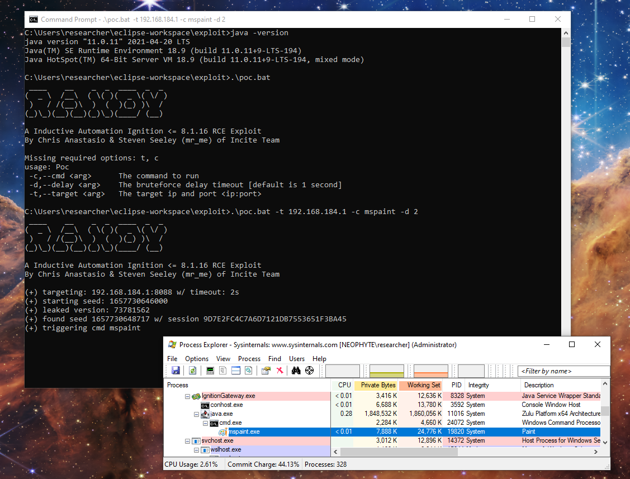630x479 pixels.
Task: Click the Command Prompt title bar icon
Action: coord(34,20)
